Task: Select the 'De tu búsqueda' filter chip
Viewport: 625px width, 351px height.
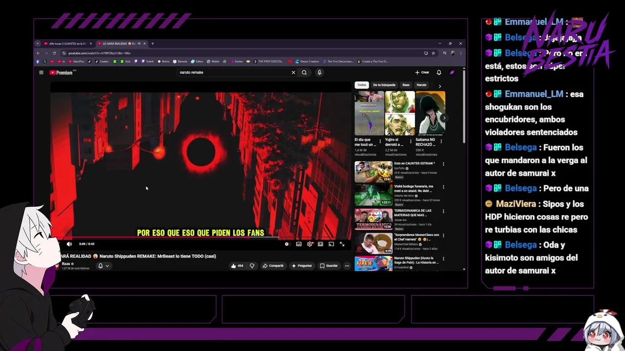Action: click(384, 85)
